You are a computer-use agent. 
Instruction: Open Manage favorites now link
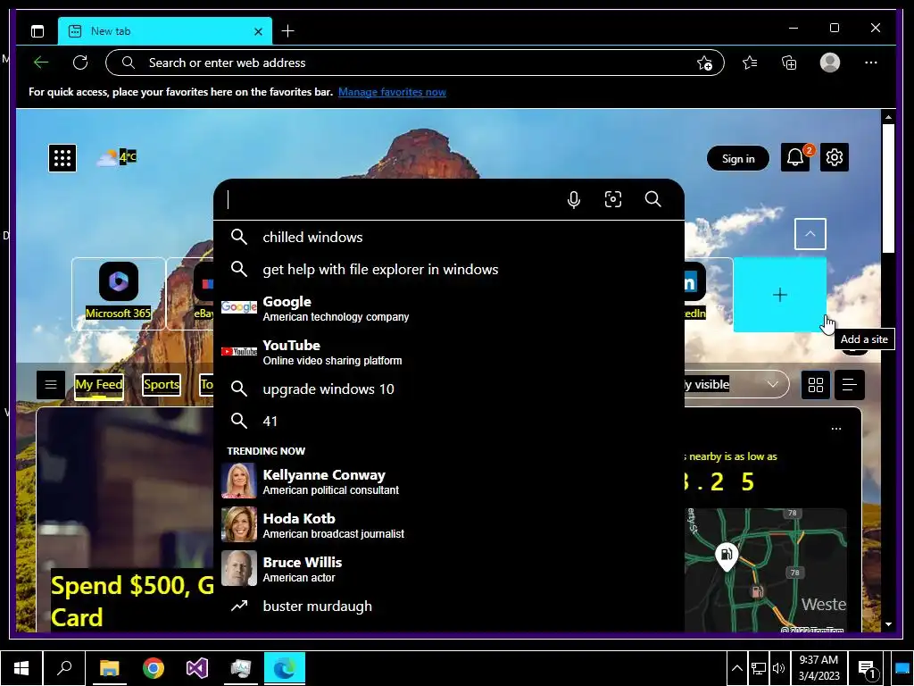392,92
